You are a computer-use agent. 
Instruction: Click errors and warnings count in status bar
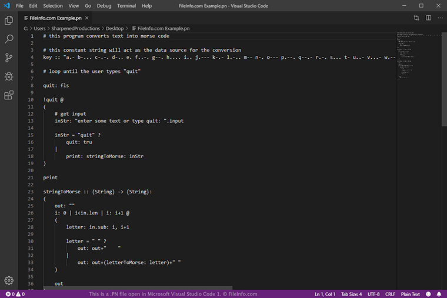(14, 294)
